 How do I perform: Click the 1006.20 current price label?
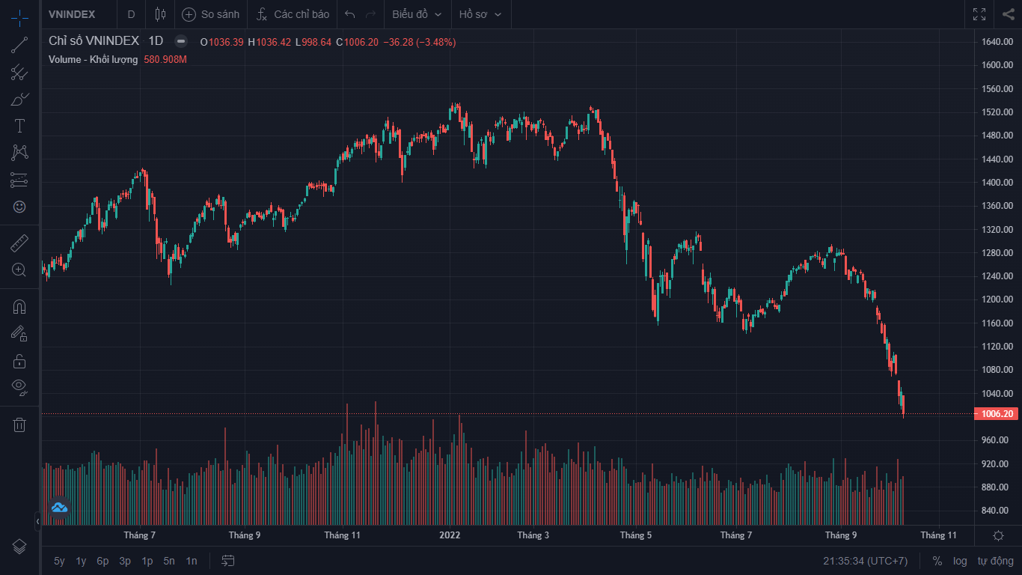(x=997, y=414)
